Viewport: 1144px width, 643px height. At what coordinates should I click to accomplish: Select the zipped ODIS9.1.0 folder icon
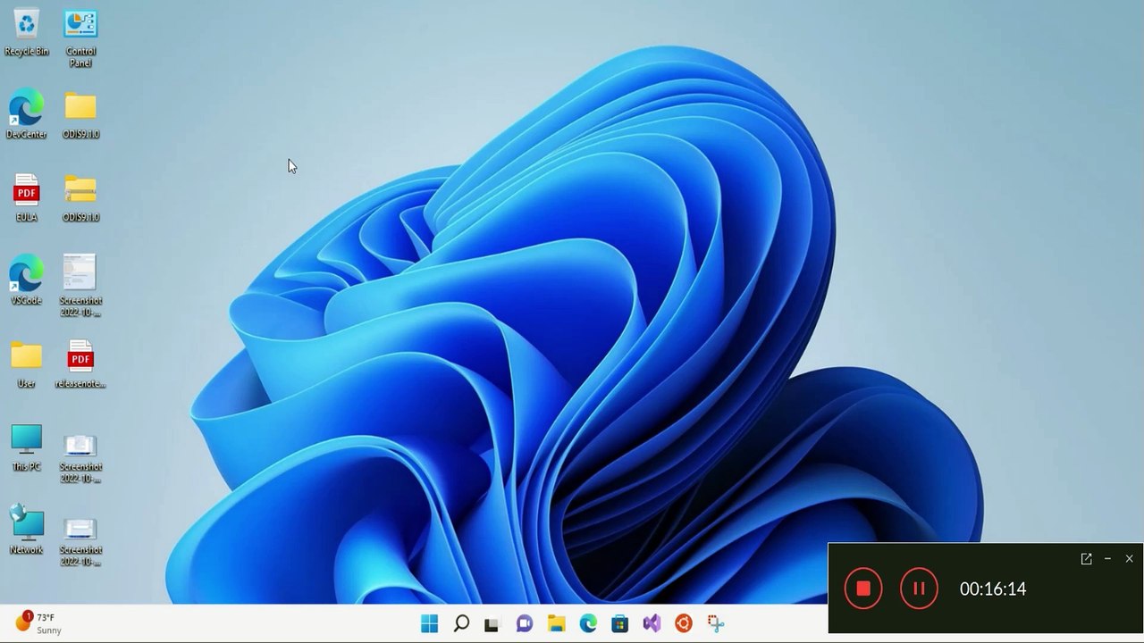(x=80, y=197)
